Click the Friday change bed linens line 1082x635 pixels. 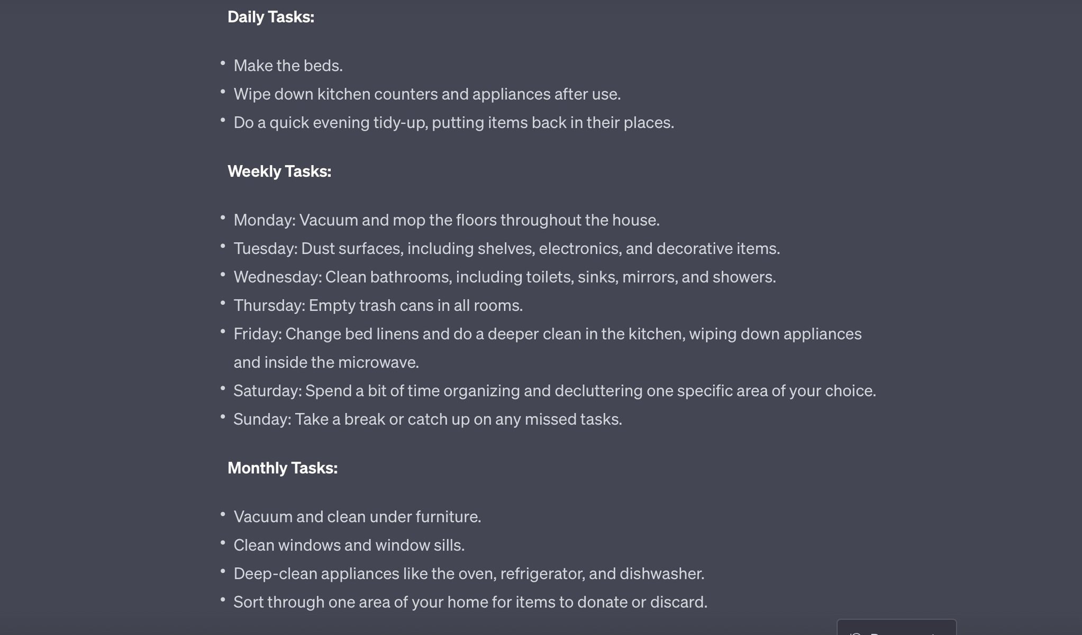[x=547, y=334]
